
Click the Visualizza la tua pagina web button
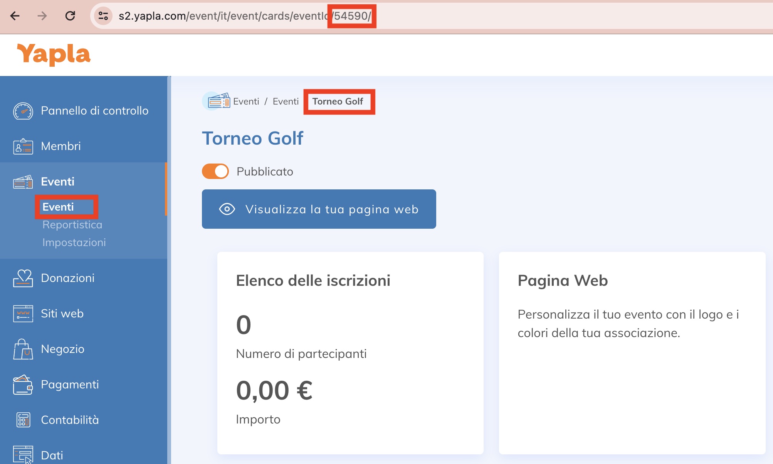click(319, 209)
